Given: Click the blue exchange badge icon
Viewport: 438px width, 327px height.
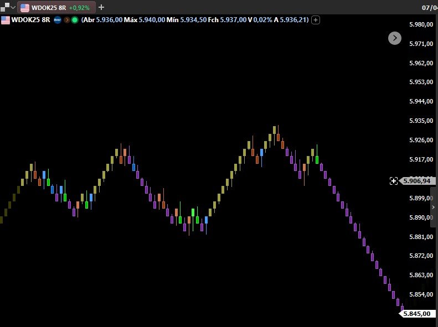Looking at the screenshot, I should [x=57, y=20].
